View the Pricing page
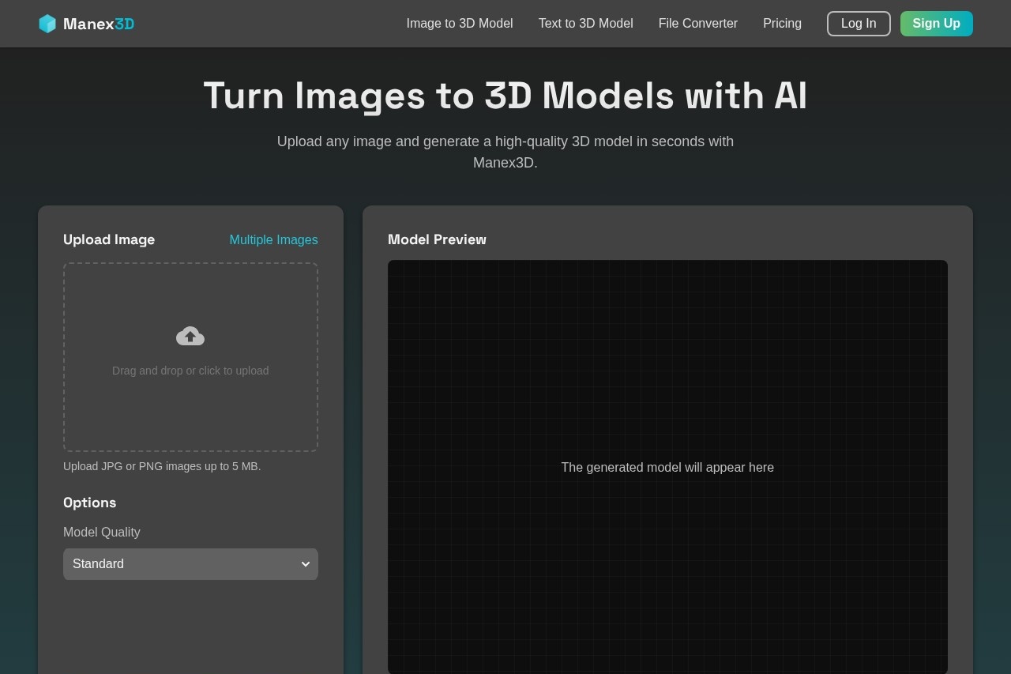This screenshot has width=1011, height=674. point(782,24)
